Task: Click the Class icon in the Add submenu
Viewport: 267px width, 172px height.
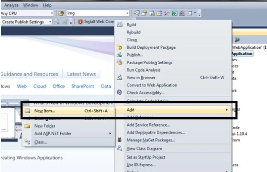Action: 27,142
